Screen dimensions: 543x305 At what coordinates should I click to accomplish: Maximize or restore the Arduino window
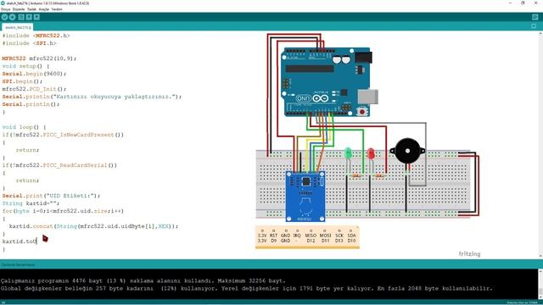(523, 3)
